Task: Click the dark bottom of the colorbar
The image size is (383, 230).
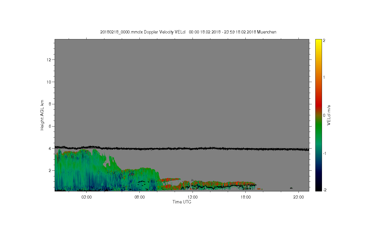Action: click(x=318, y=188)
